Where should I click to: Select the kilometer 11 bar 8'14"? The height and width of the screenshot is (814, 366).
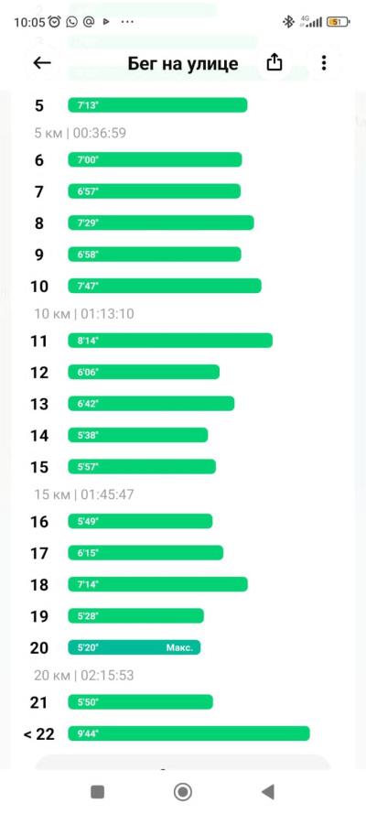pyautogui.click(x=170, y=341)
